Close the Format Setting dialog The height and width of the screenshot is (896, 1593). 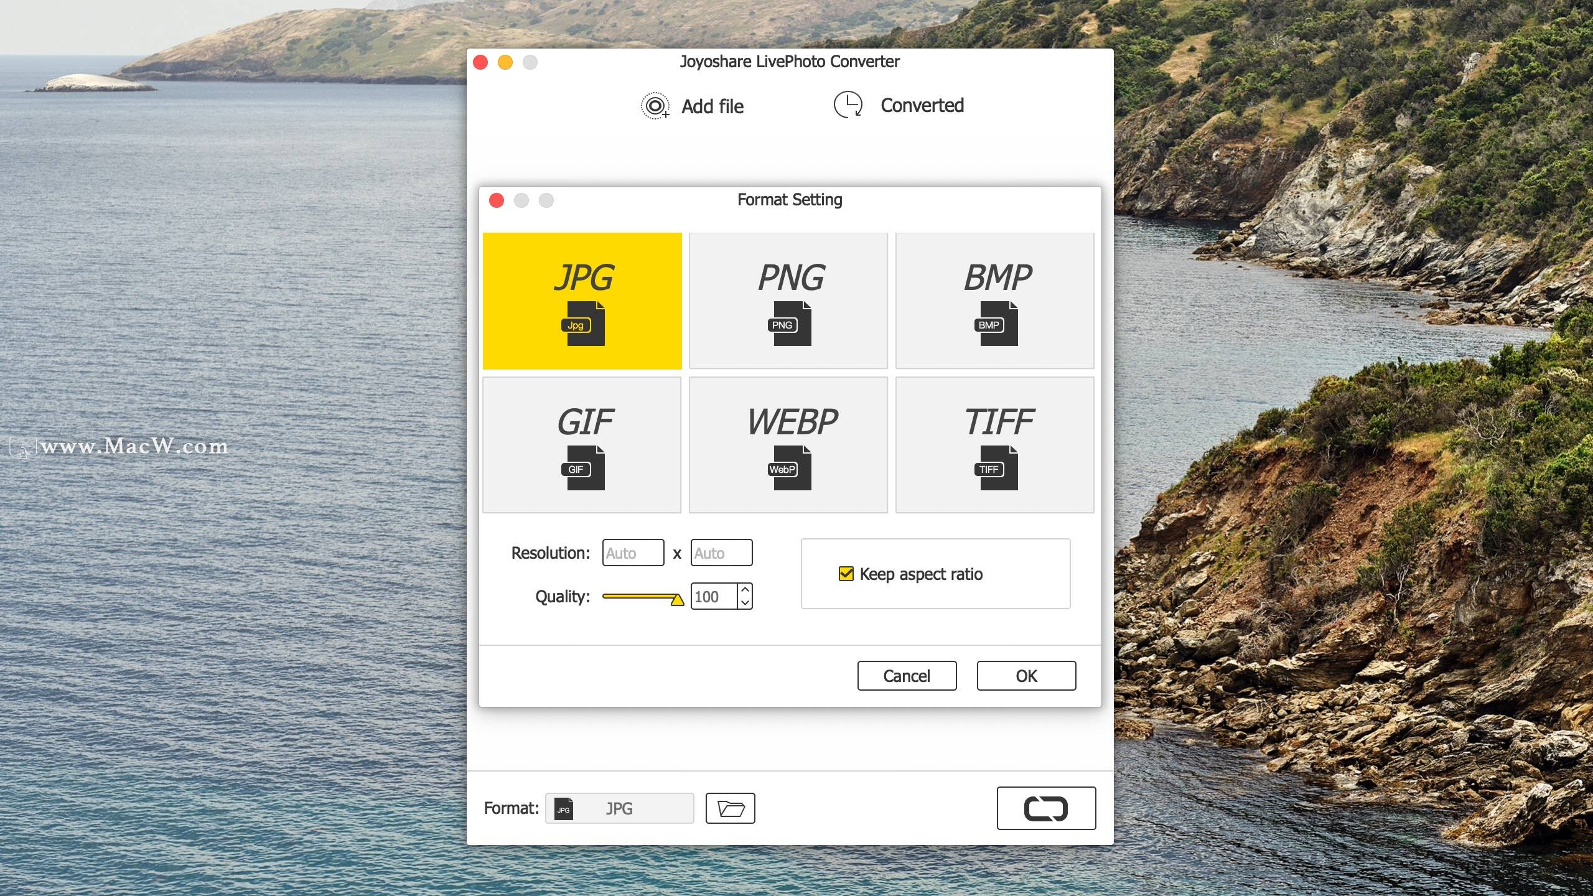click(x=497, y=200)
